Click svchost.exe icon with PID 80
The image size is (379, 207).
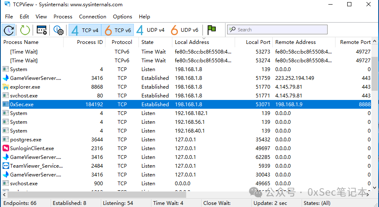[5, 95]
